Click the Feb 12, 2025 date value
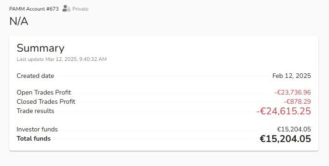 pyautogui.click(x=292, y=76)
